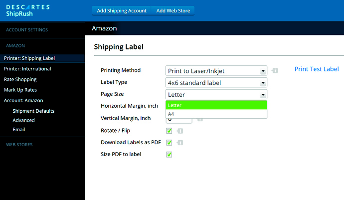Click Add Shipping Account button
The width and height of the screenshot is (344, 200).
[122, 11]
